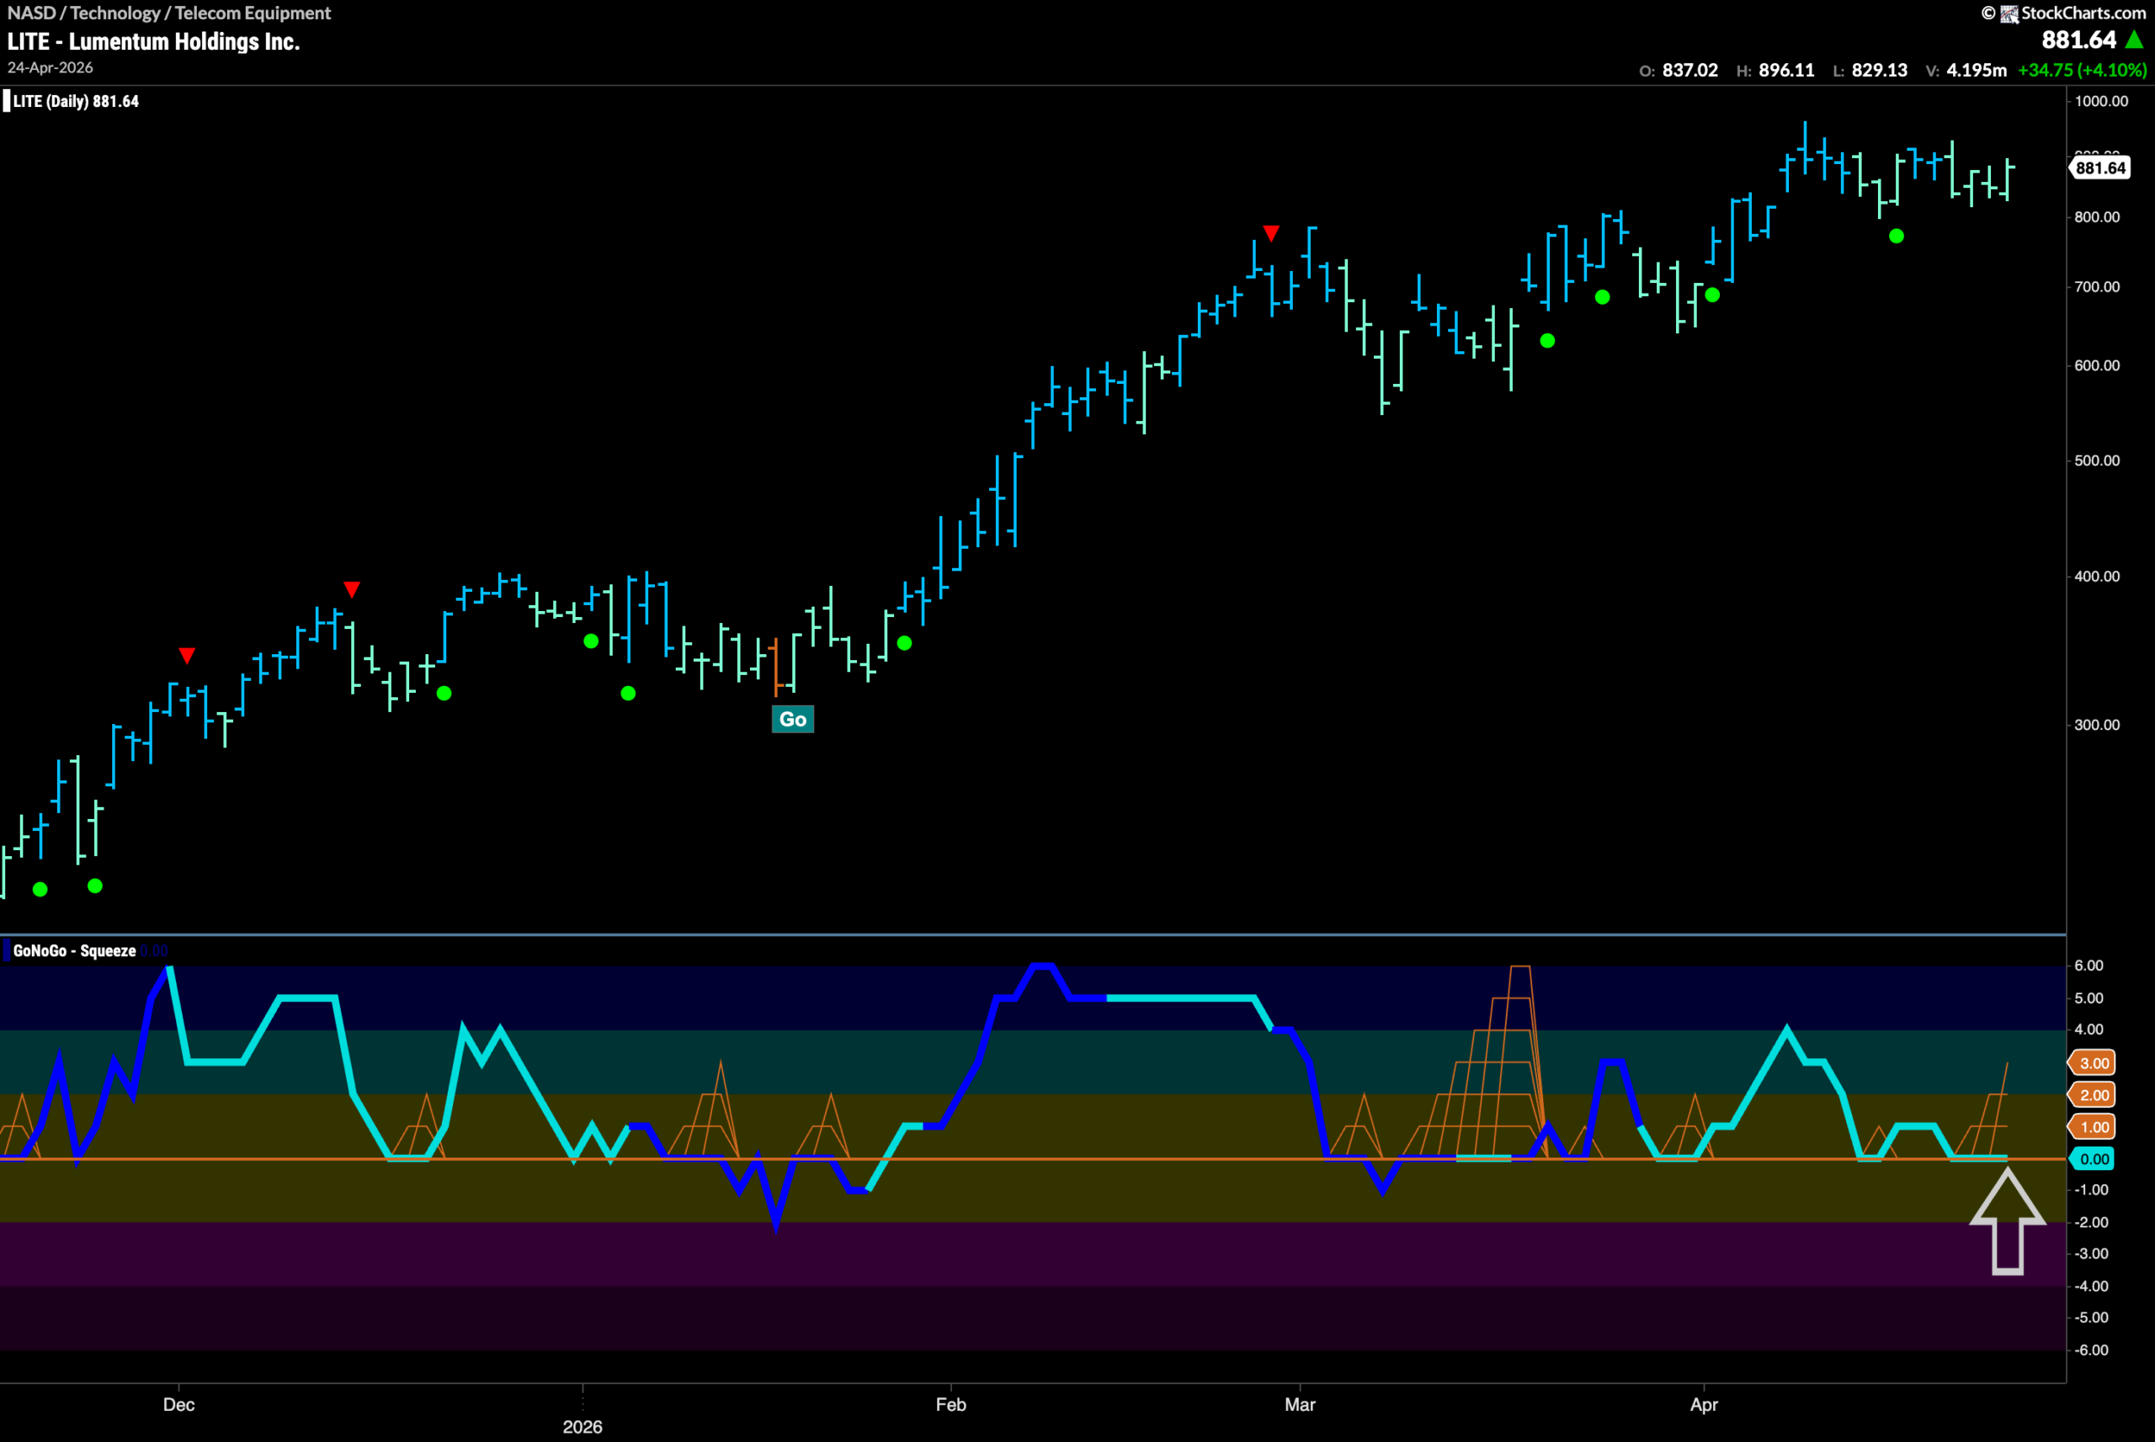Click the green dot in mid-December
This screenshot has height=1442, width=2155.
(444, 694)
